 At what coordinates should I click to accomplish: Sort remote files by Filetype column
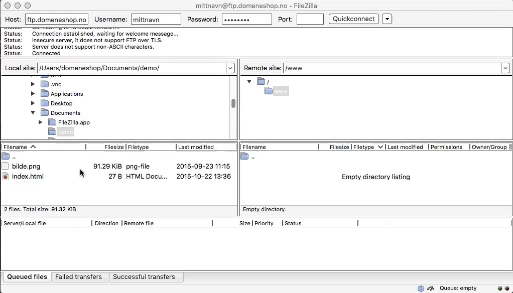tap(368, 147)
